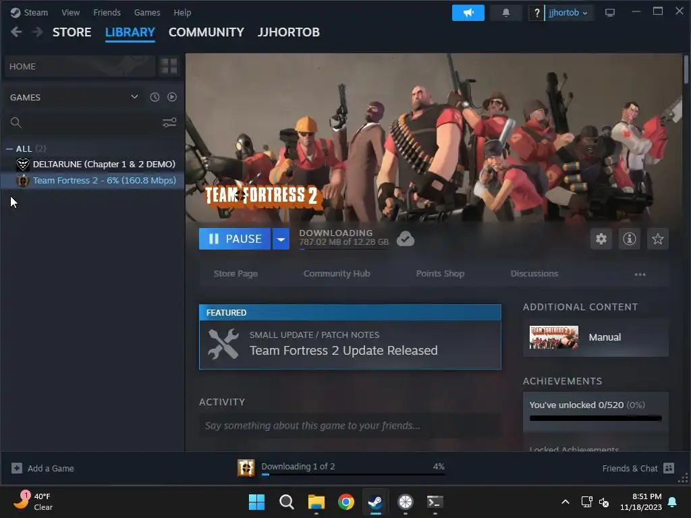Open the Store Page link
This screenshot has height=518, width=691.
pos(236,274)
